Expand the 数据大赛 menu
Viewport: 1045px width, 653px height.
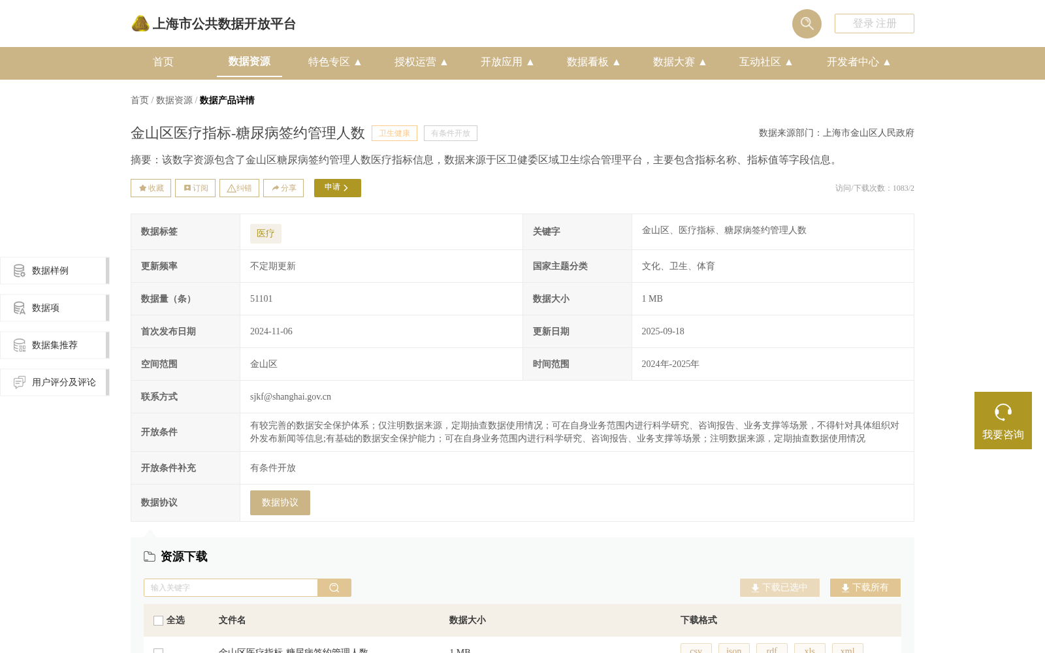(680, 62)
